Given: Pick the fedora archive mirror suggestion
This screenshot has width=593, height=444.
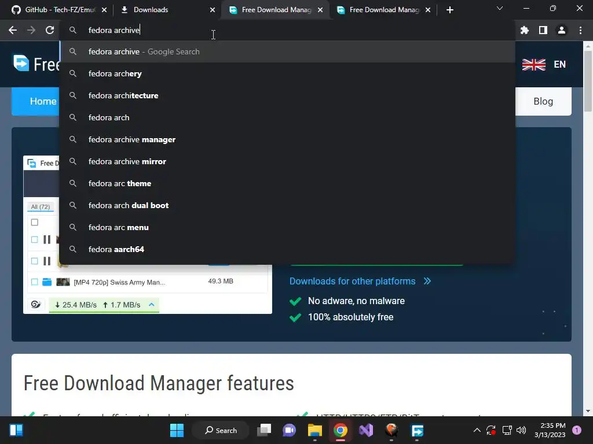Looking at the screenshot, I should (x=287, y=161).
